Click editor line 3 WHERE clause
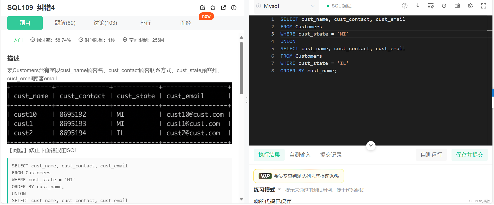The height and width of the screenshot is (205, 494). pos(314,34)
